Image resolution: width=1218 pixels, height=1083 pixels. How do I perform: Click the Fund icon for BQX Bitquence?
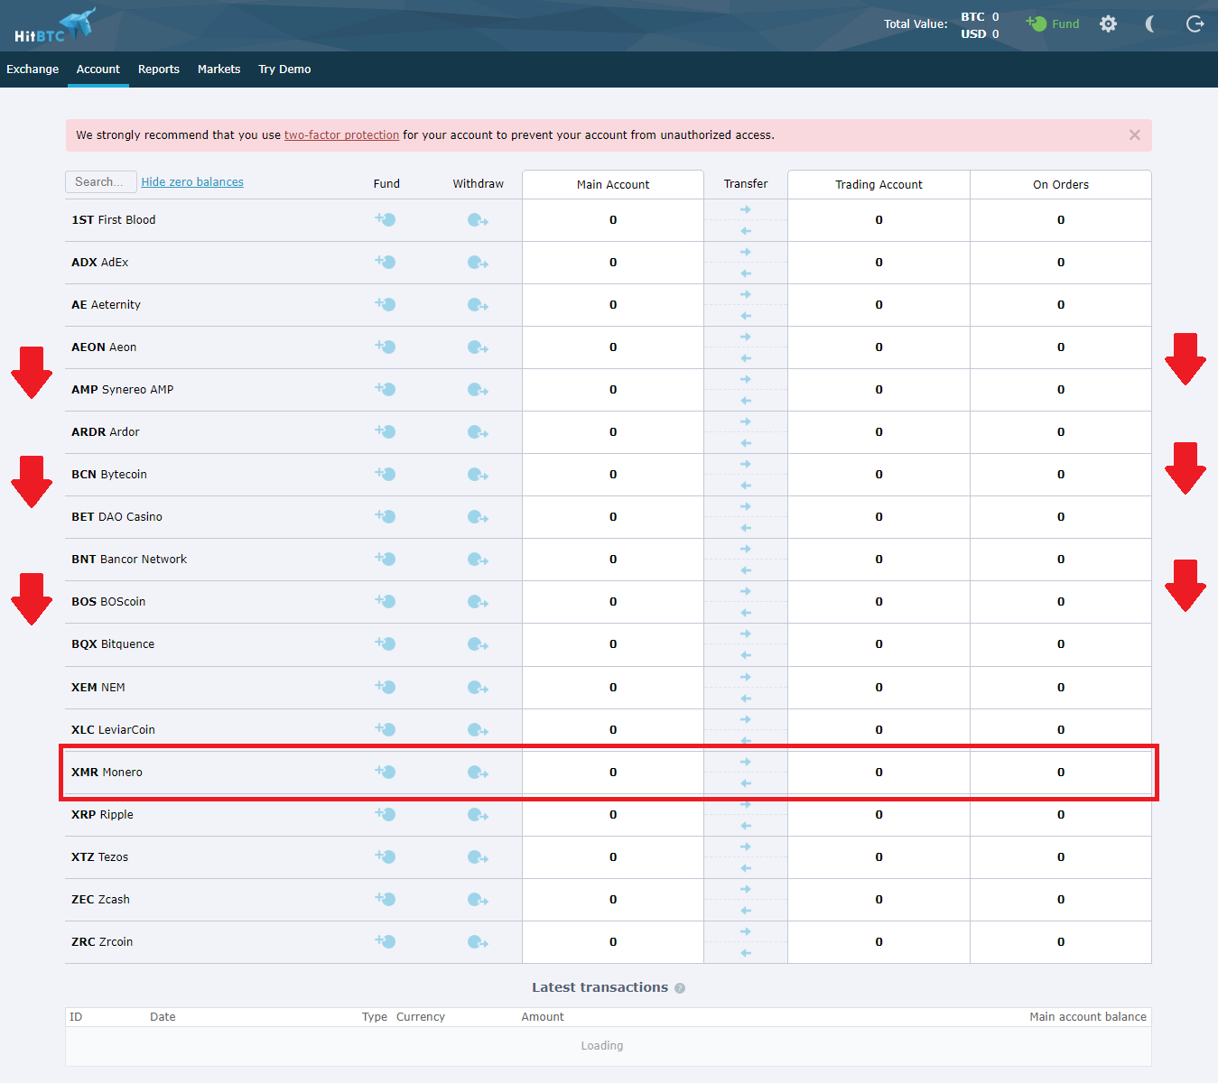coord(386,643)
